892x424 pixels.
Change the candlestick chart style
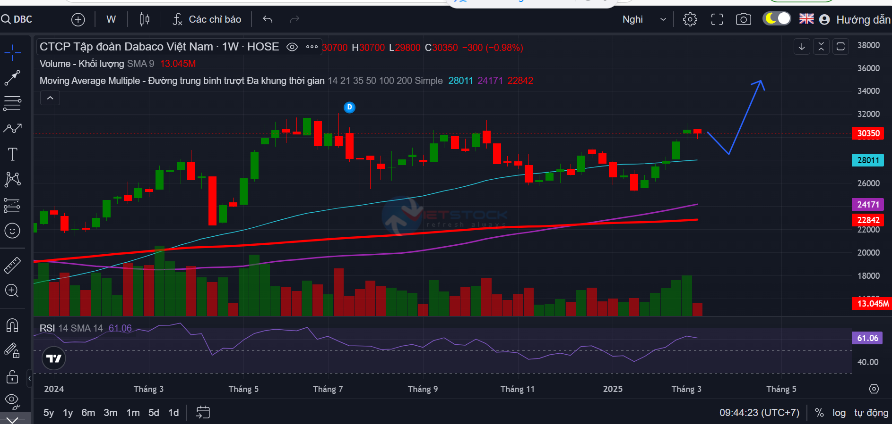tap(145, 19)
